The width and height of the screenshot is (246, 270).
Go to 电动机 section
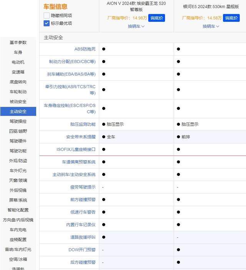pyautogui.click(x=18, y=62)
